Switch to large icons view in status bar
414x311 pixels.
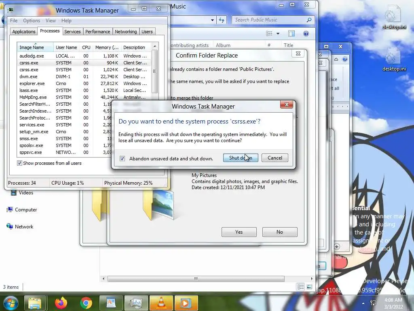(x=309, y=287)
